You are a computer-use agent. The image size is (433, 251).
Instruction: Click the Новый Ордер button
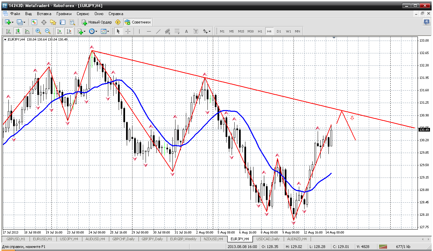[97, 22]
